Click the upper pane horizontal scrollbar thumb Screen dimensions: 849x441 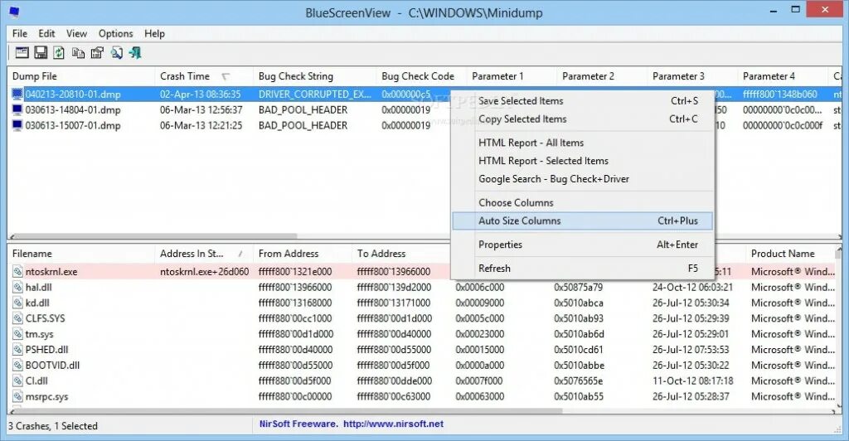(x=155, y=236)
